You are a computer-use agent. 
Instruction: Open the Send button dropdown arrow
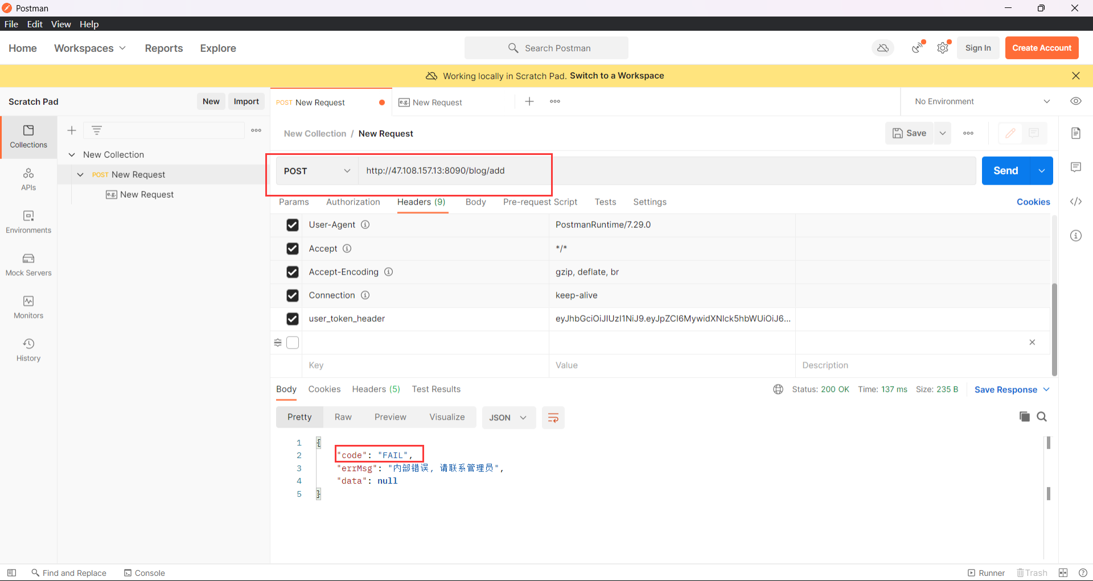click(1042, 171)
